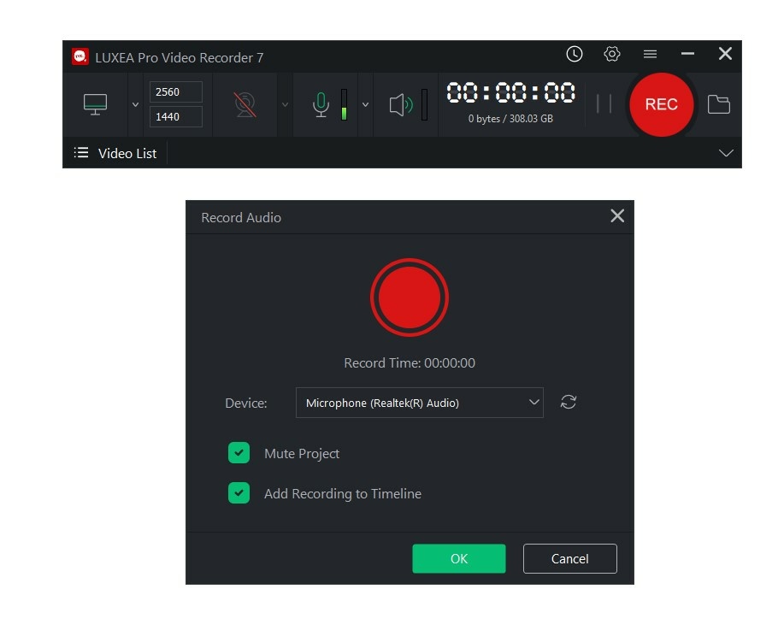Expand the screen capture mode dropdown arrow

coord(135,104)
